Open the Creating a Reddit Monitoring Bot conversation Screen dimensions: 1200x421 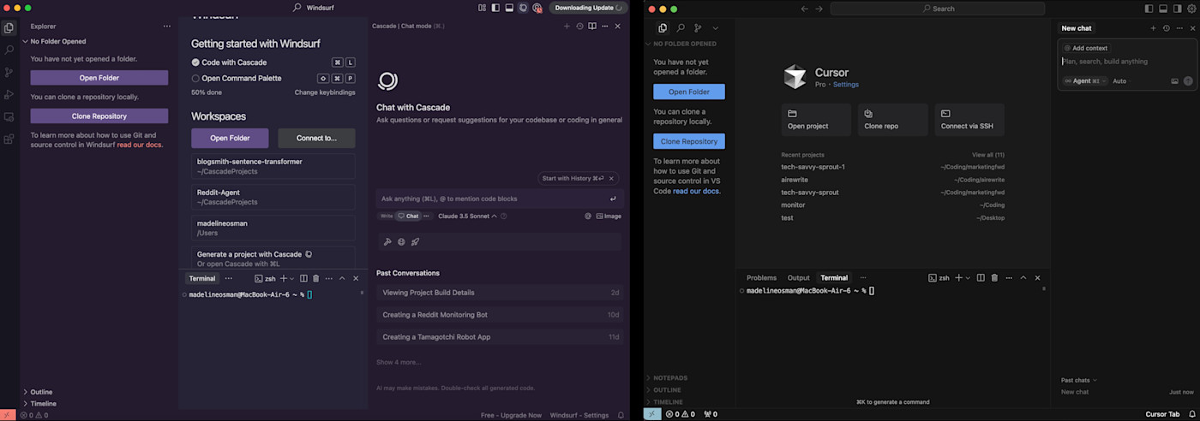pos(501,315)
